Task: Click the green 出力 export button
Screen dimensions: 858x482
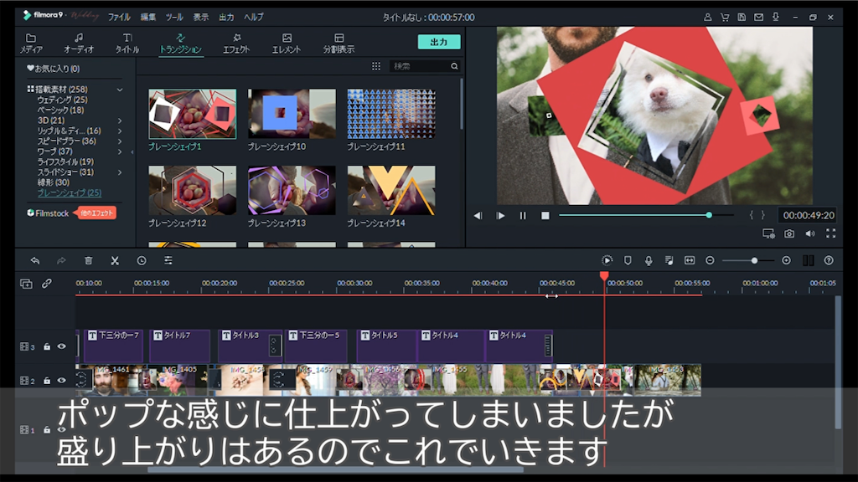Action: [x=438, y=42]
